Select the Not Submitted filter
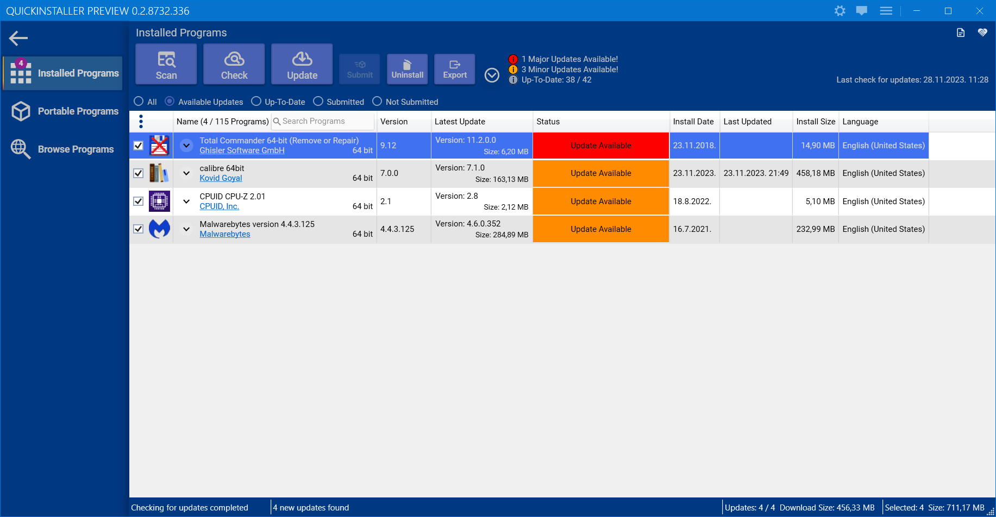Viewport: 996px width, 517px height. pos(377,102)
